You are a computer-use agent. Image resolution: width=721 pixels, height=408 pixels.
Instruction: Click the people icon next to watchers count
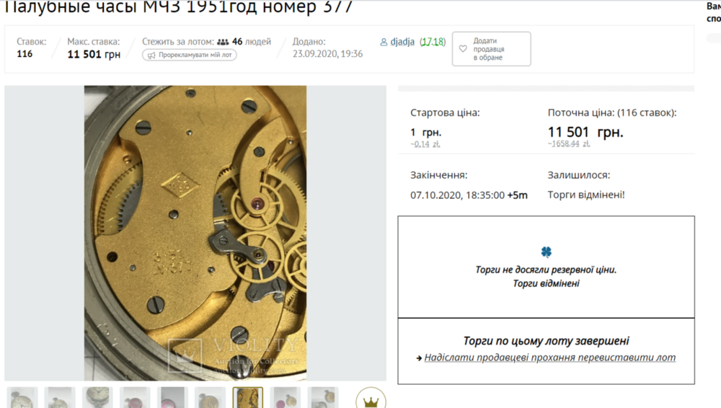(223, 42)
